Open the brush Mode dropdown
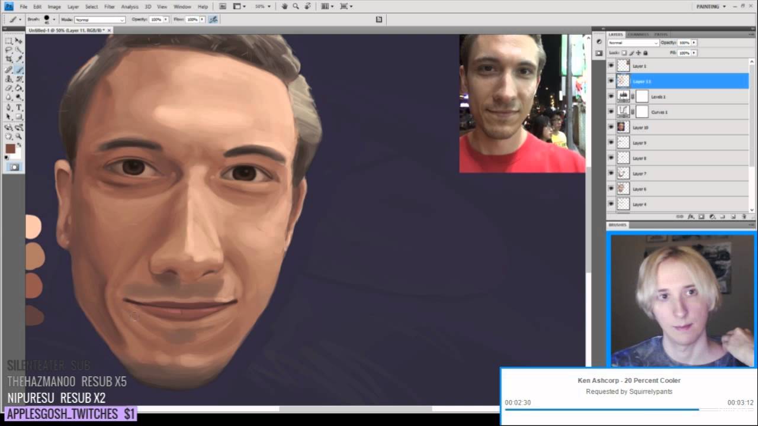 point(99,20)
